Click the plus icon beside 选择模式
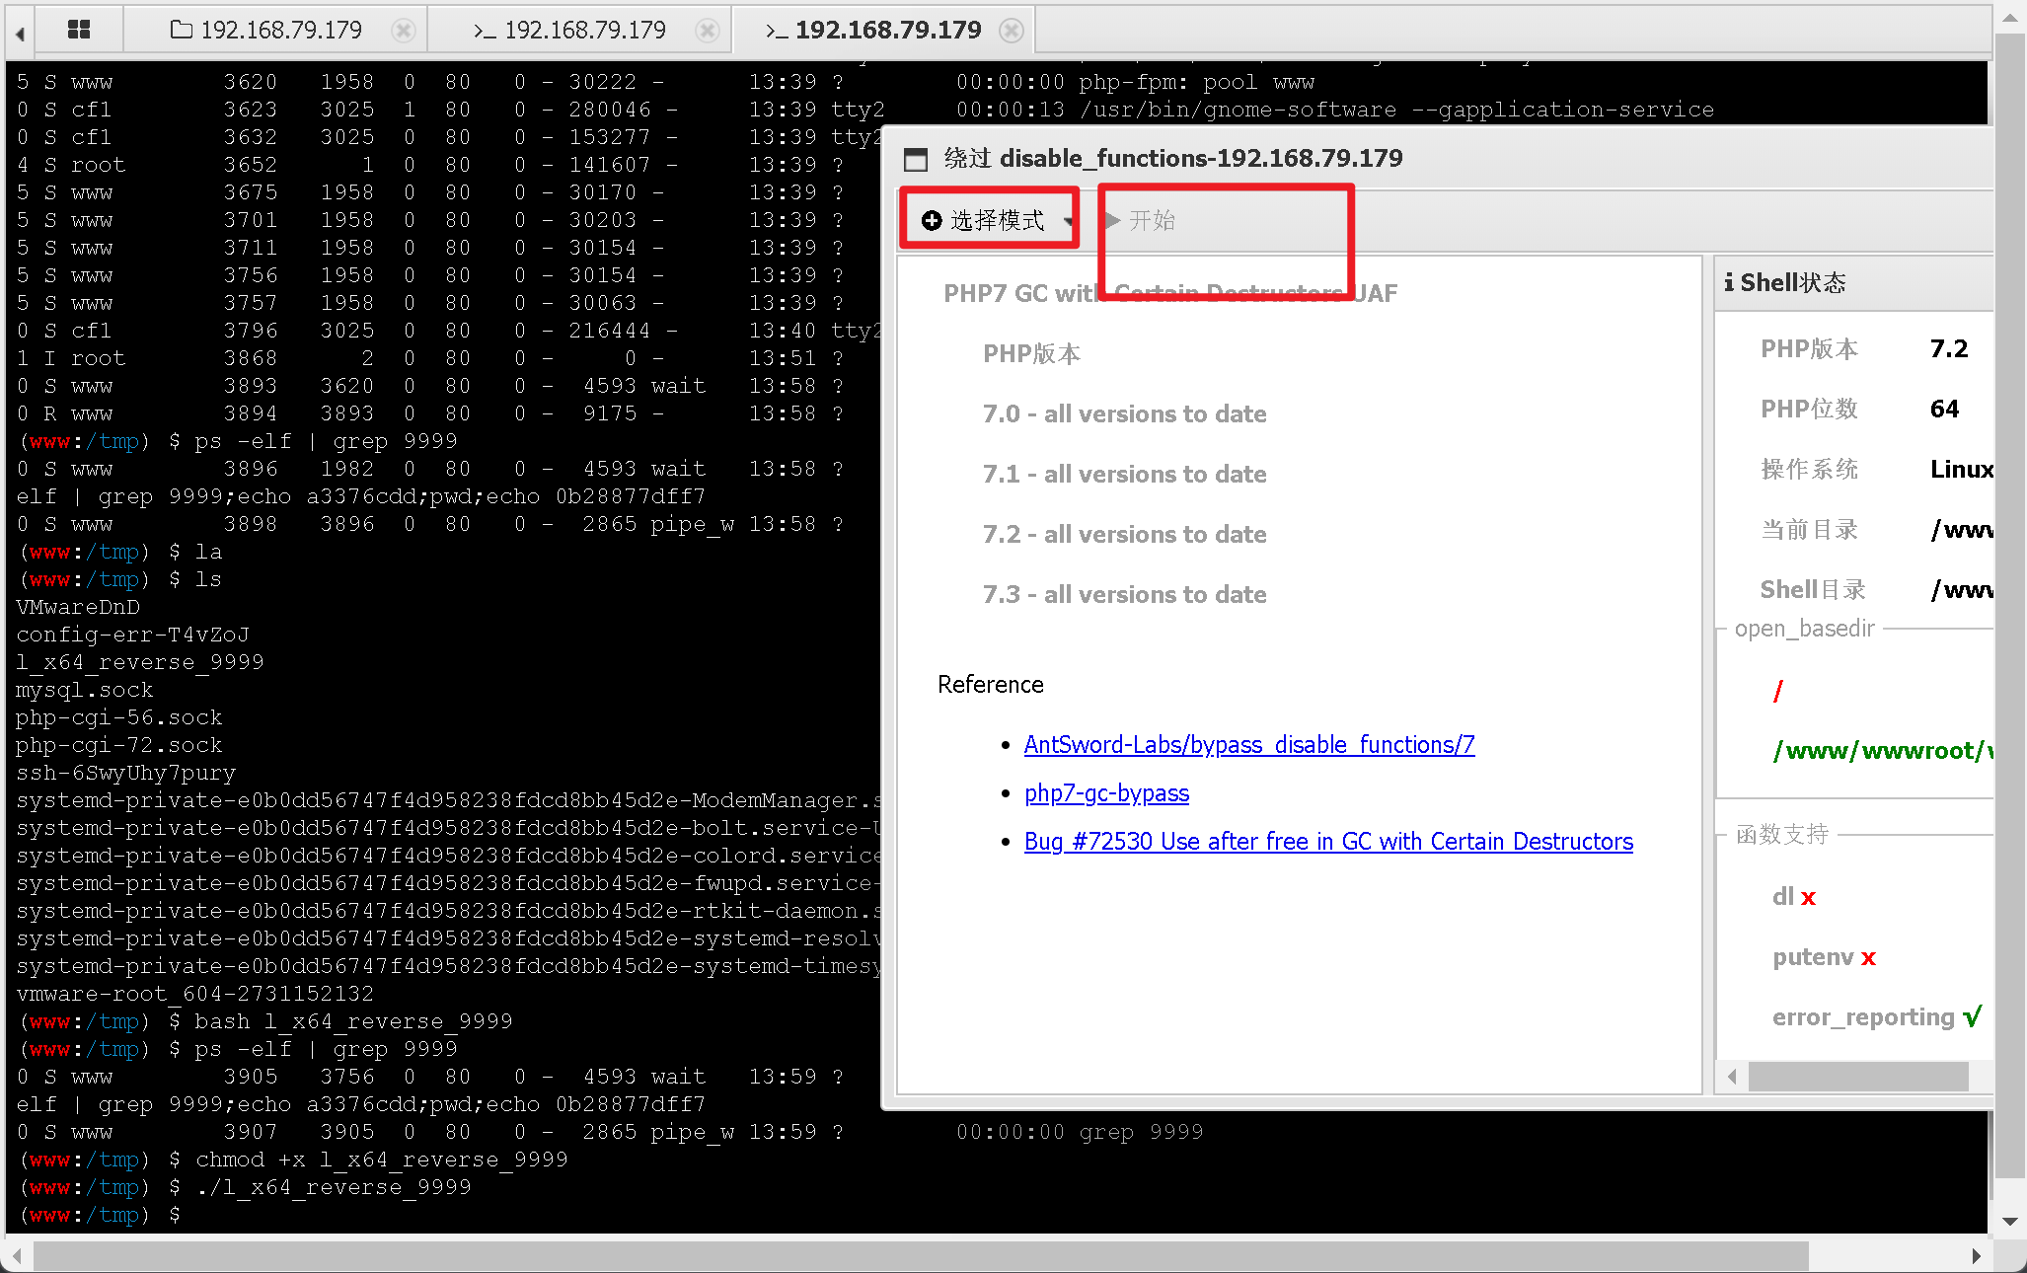This screenshot has width=2027, height=1273. [x=931, y=220]
